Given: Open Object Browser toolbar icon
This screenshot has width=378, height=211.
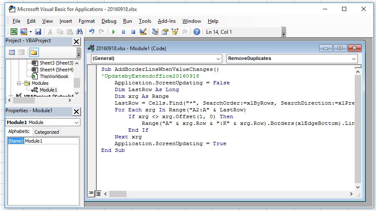Looking at the screenshot, I should pos(175,32).
